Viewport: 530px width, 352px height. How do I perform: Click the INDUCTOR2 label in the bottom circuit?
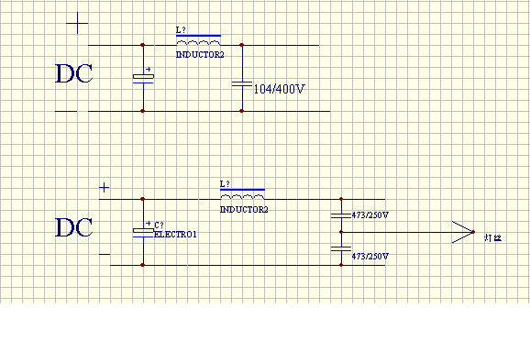(244, 209)
